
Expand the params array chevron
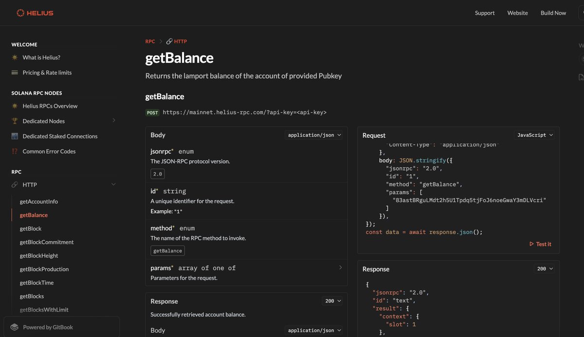pyautogui.click(x=340, y=267)
